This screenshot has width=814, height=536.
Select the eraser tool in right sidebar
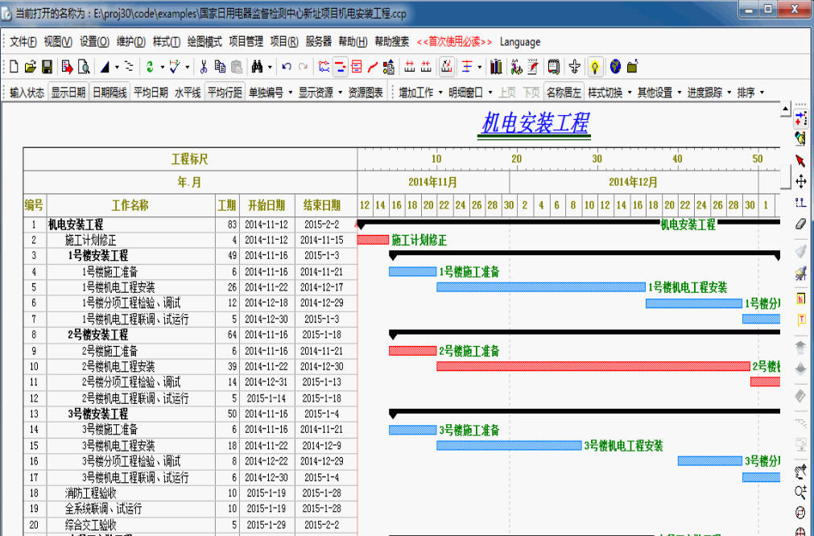click(800, 225)
